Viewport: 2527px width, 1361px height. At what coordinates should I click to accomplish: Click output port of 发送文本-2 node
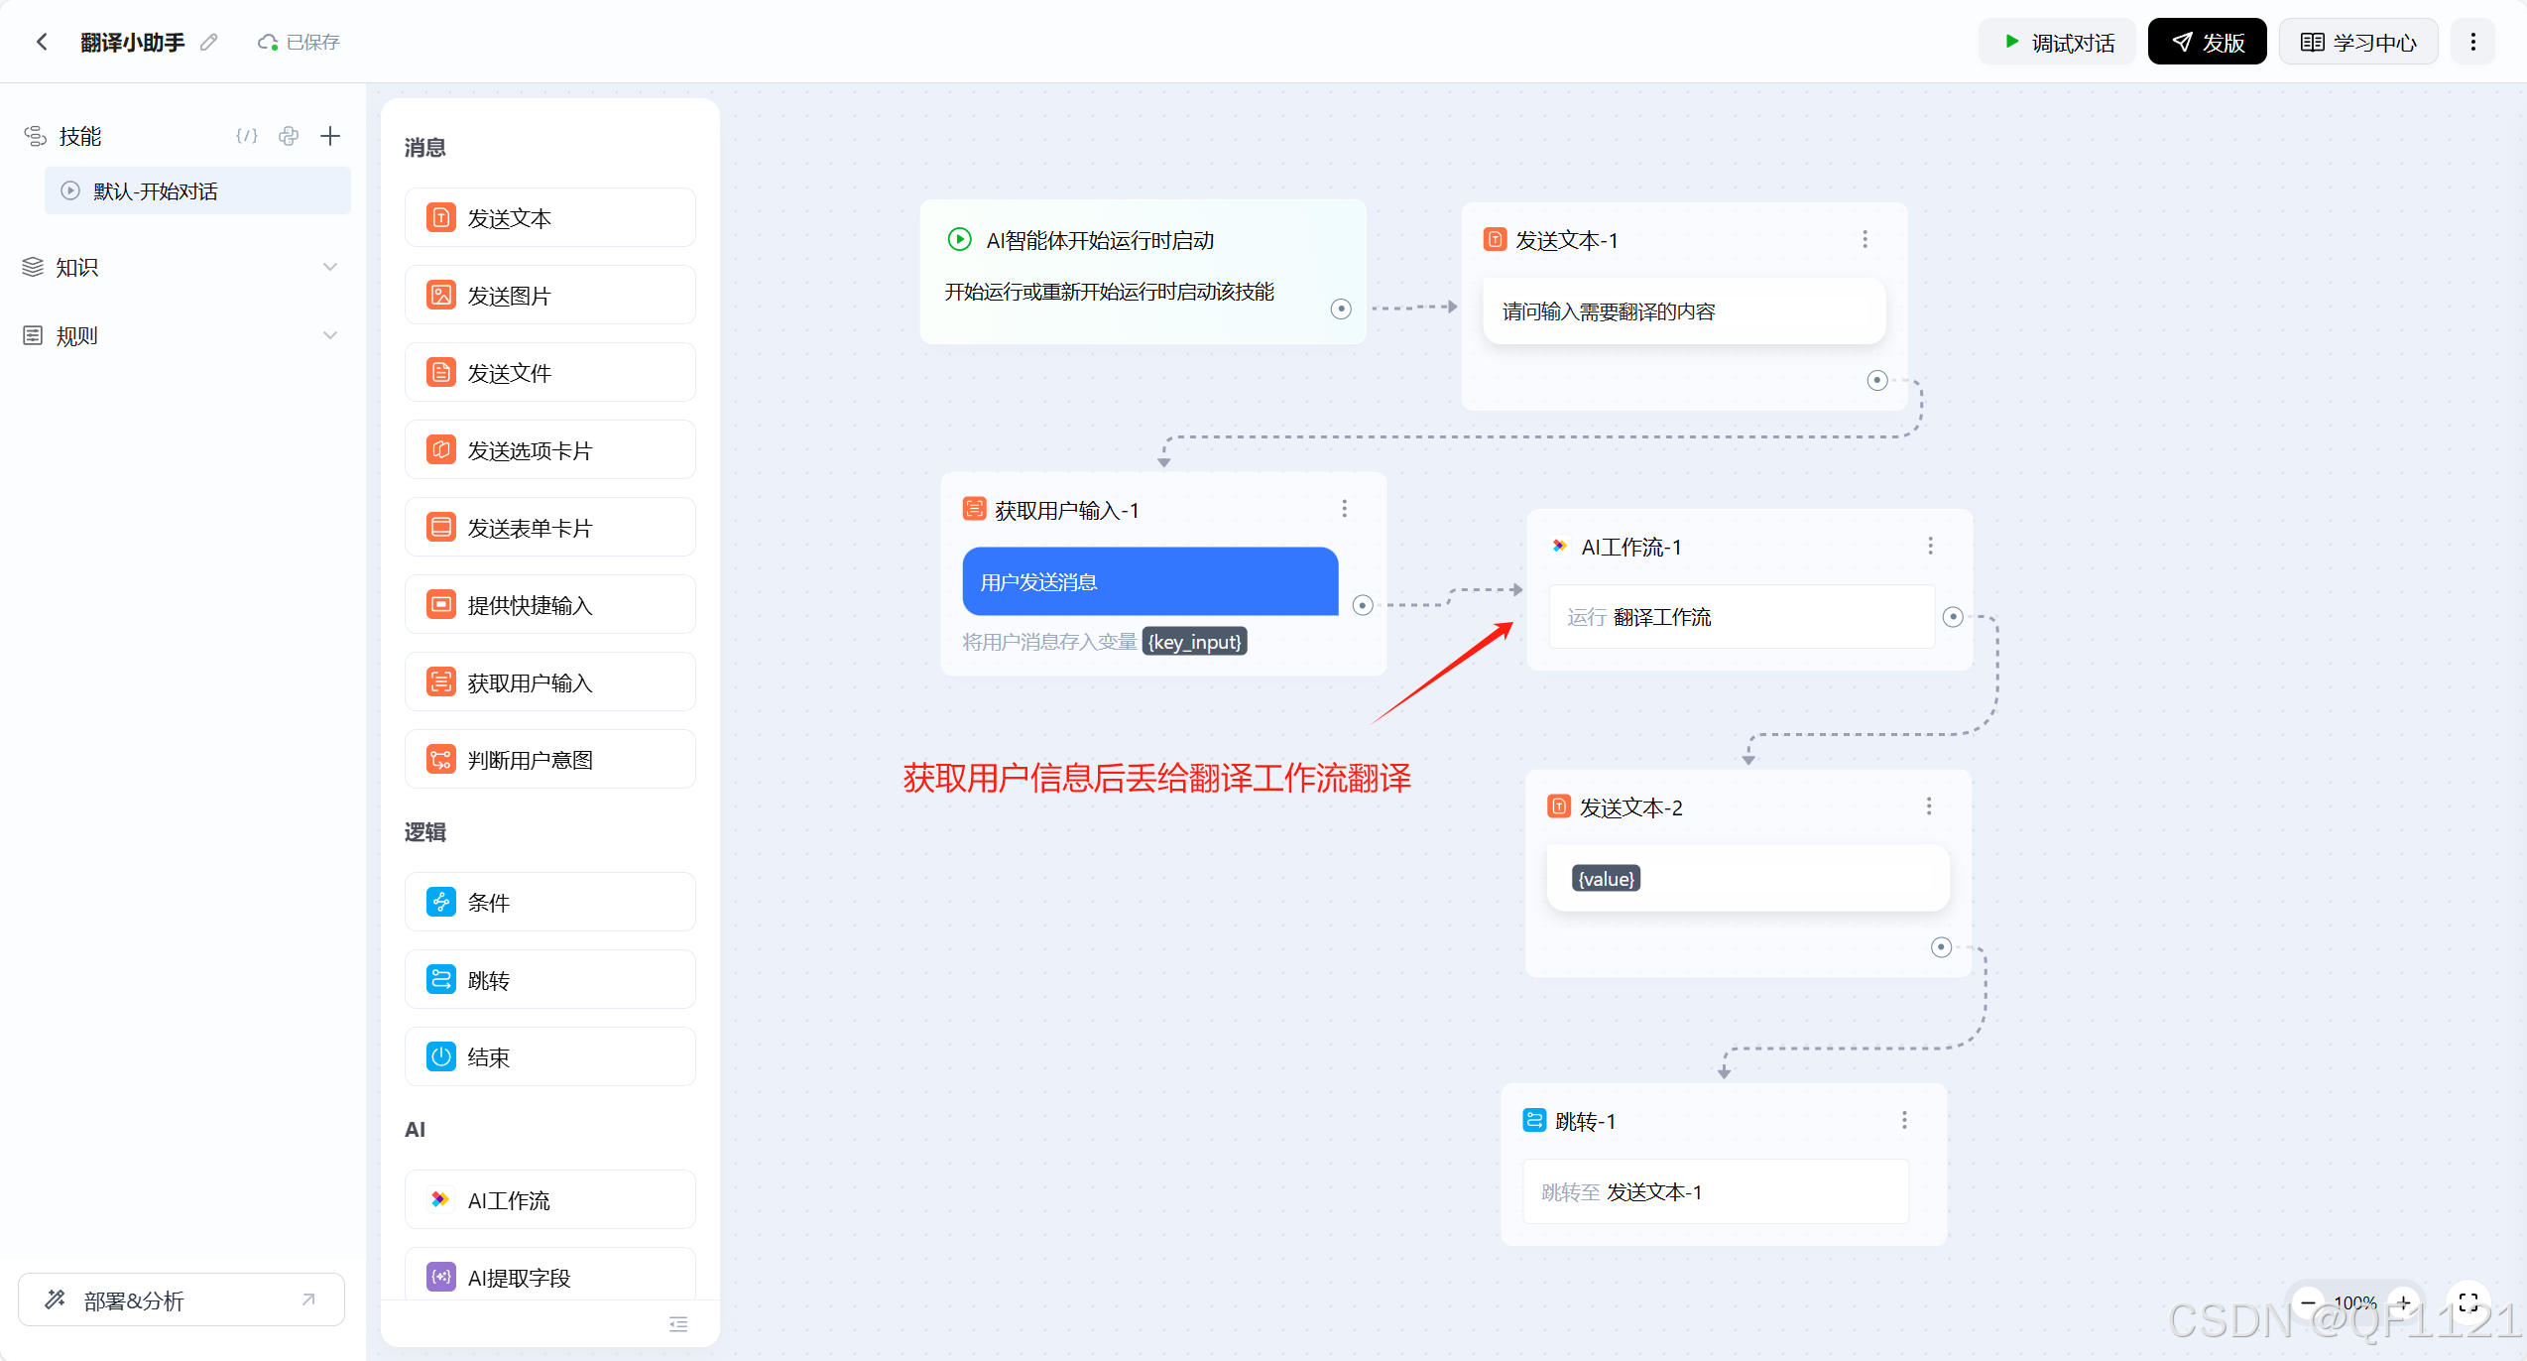(x=1941, y=947)
